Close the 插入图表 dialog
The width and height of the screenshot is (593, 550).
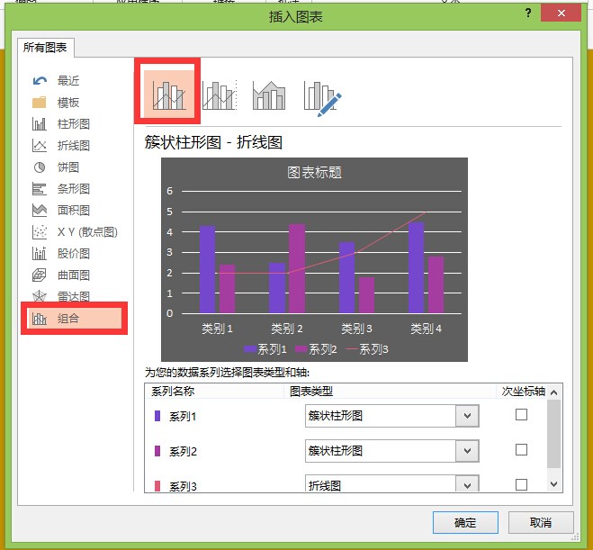[x=561, y=14]
